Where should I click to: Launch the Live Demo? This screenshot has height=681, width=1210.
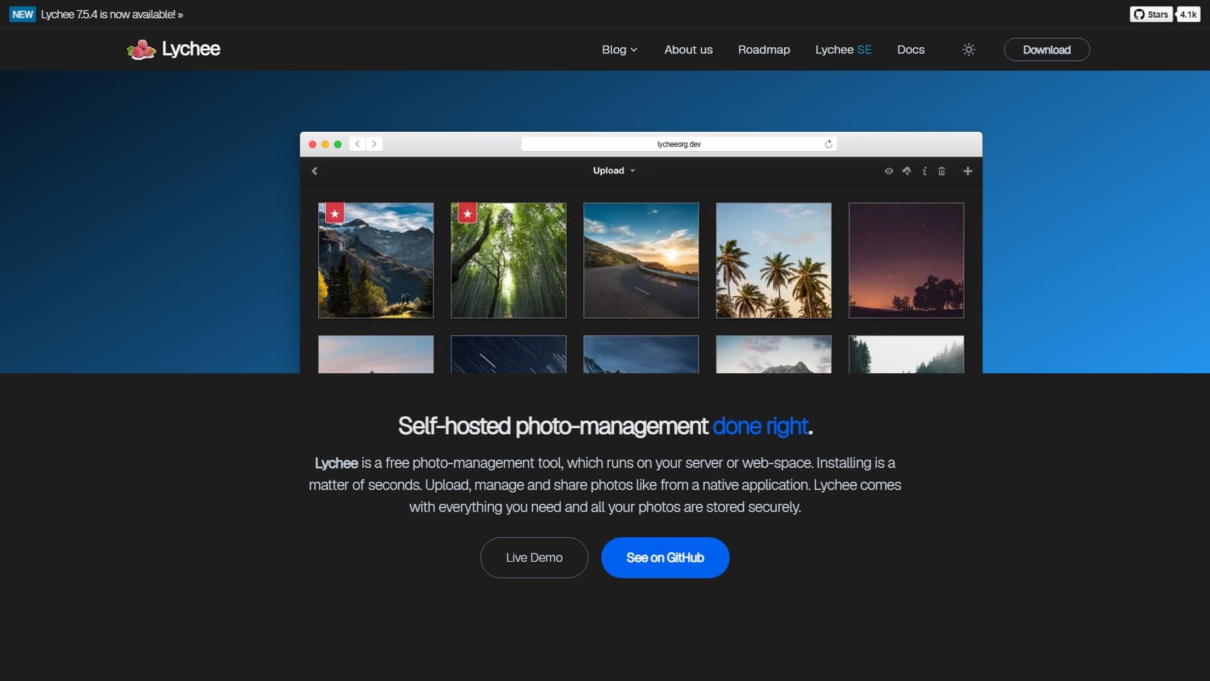(x=534, y=557)
